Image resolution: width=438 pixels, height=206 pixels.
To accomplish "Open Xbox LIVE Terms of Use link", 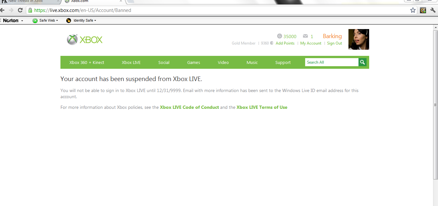I will pos(262,107).
